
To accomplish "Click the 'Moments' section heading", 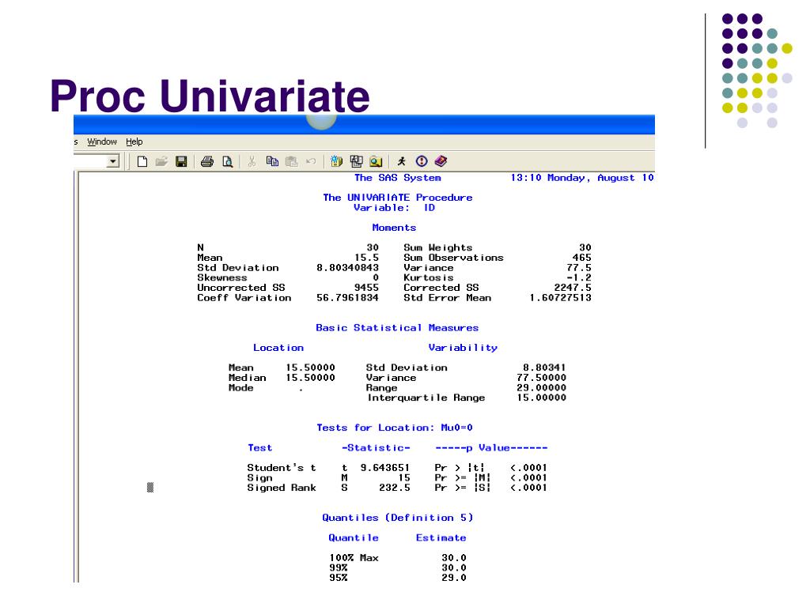I will (394, 228).
